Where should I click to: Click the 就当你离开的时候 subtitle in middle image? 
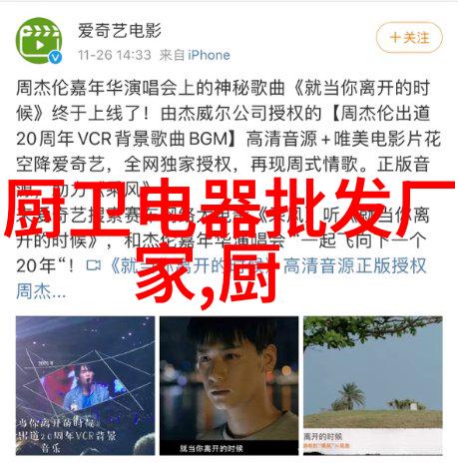click(211, 448)
